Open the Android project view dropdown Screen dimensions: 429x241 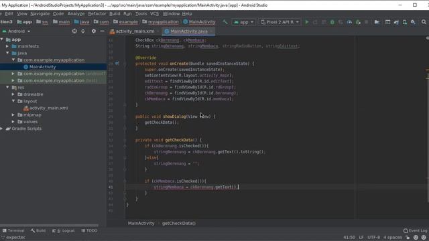pyautogui.click(x=16, y=31)
